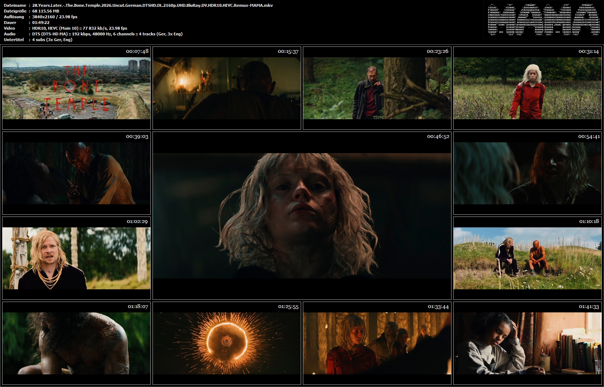The width and height of the screenshot is (604, 387).
Task: Open the frame of the girl at a desk
Action: 527,343
